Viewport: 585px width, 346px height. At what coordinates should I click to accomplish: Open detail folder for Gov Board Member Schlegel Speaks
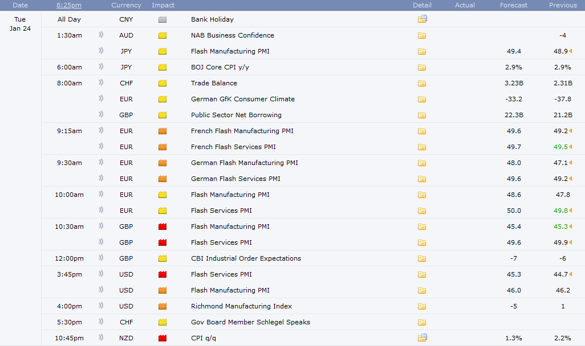point(422,323)
